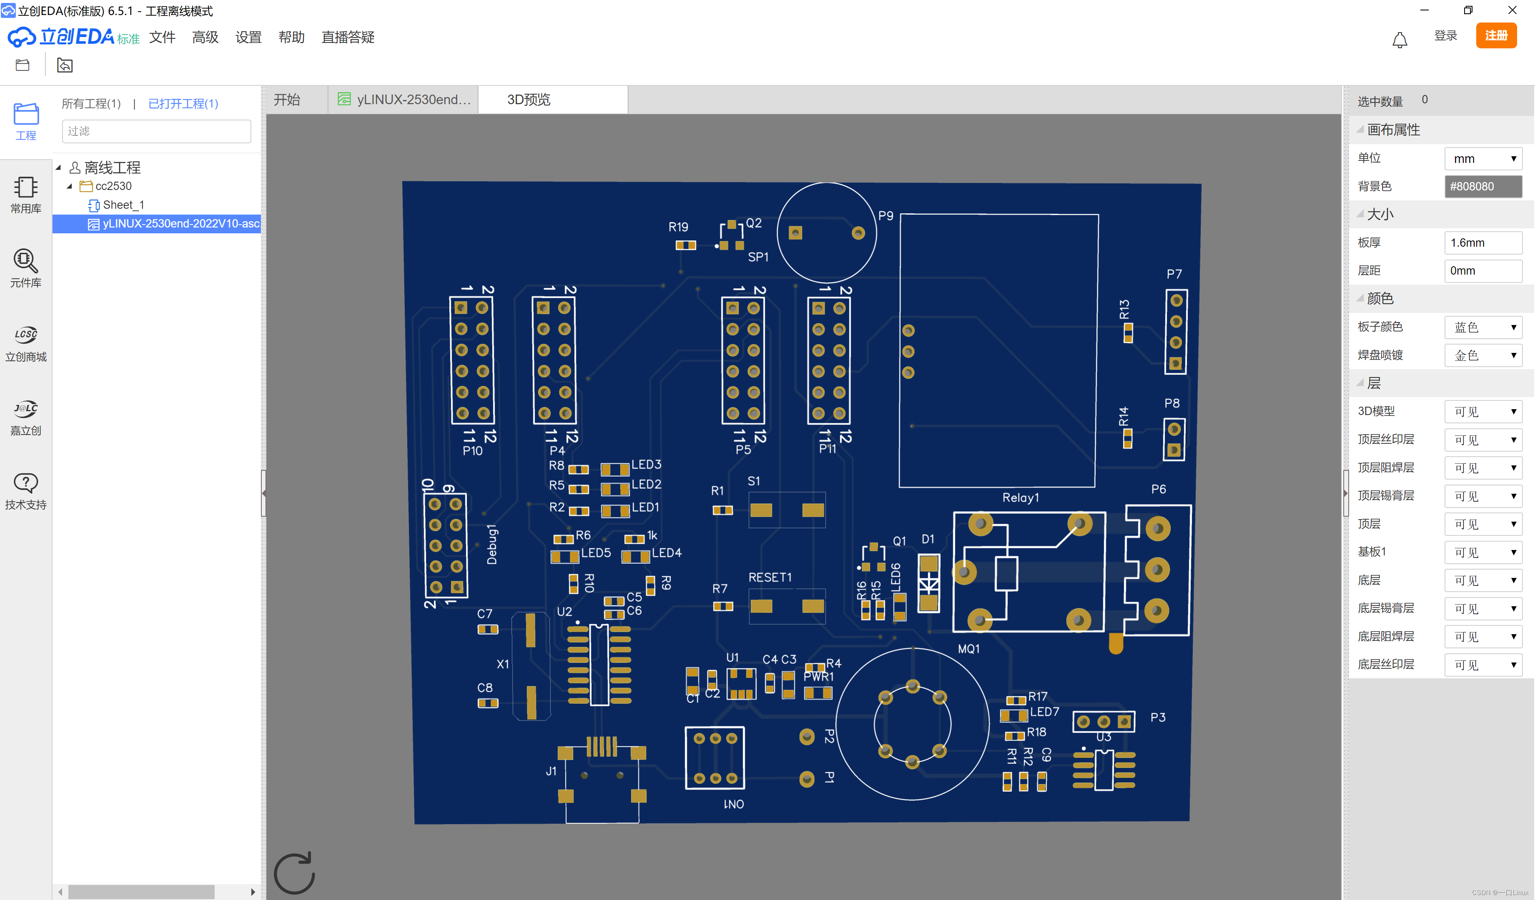1535x900 pixels.
Task: Click the 板厚 1.6mm input field
Action: 1483,242
